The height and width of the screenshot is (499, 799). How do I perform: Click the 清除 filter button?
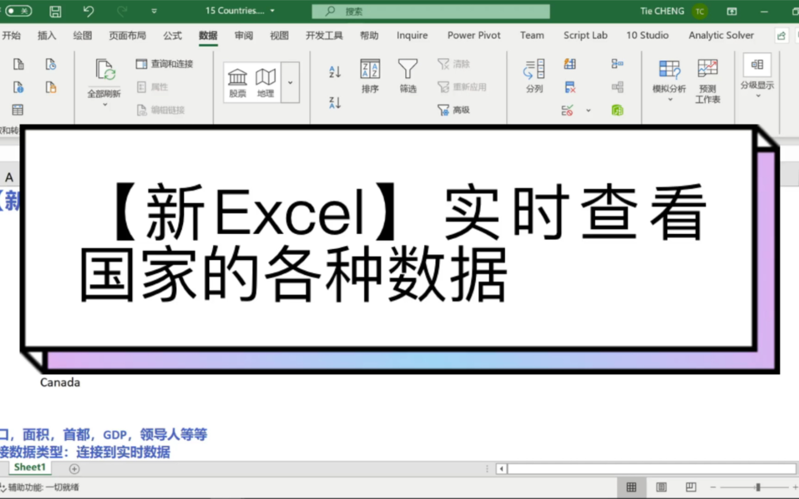454,64
